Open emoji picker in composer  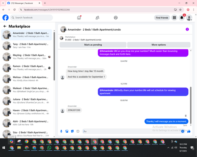(182, 131)
